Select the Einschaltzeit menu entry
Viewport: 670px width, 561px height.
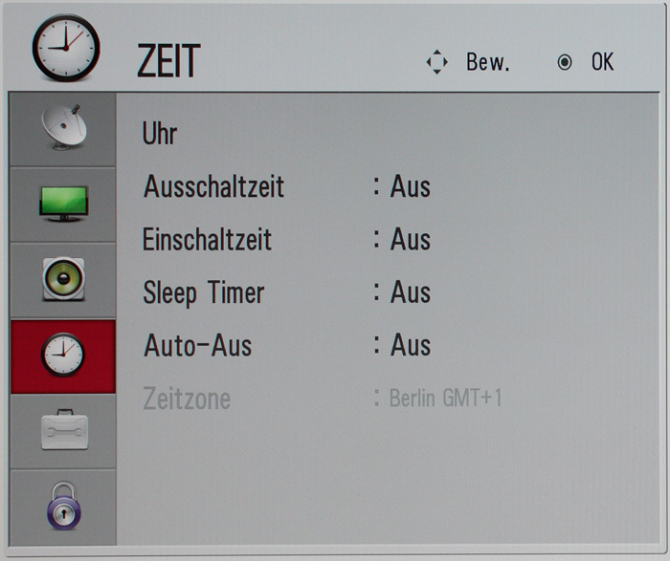click(207, 239)
